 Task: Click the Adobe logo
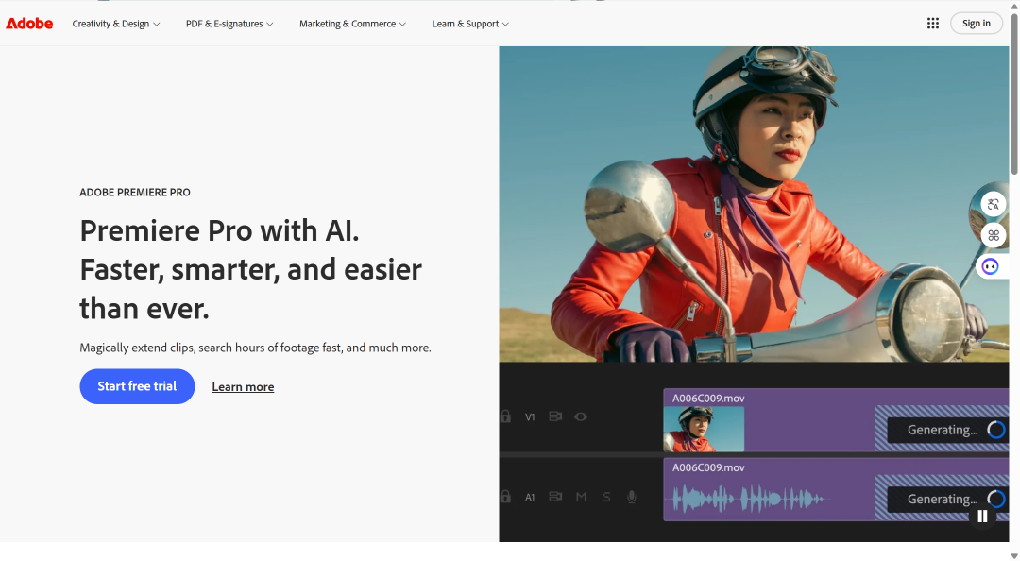pos(29,24)
